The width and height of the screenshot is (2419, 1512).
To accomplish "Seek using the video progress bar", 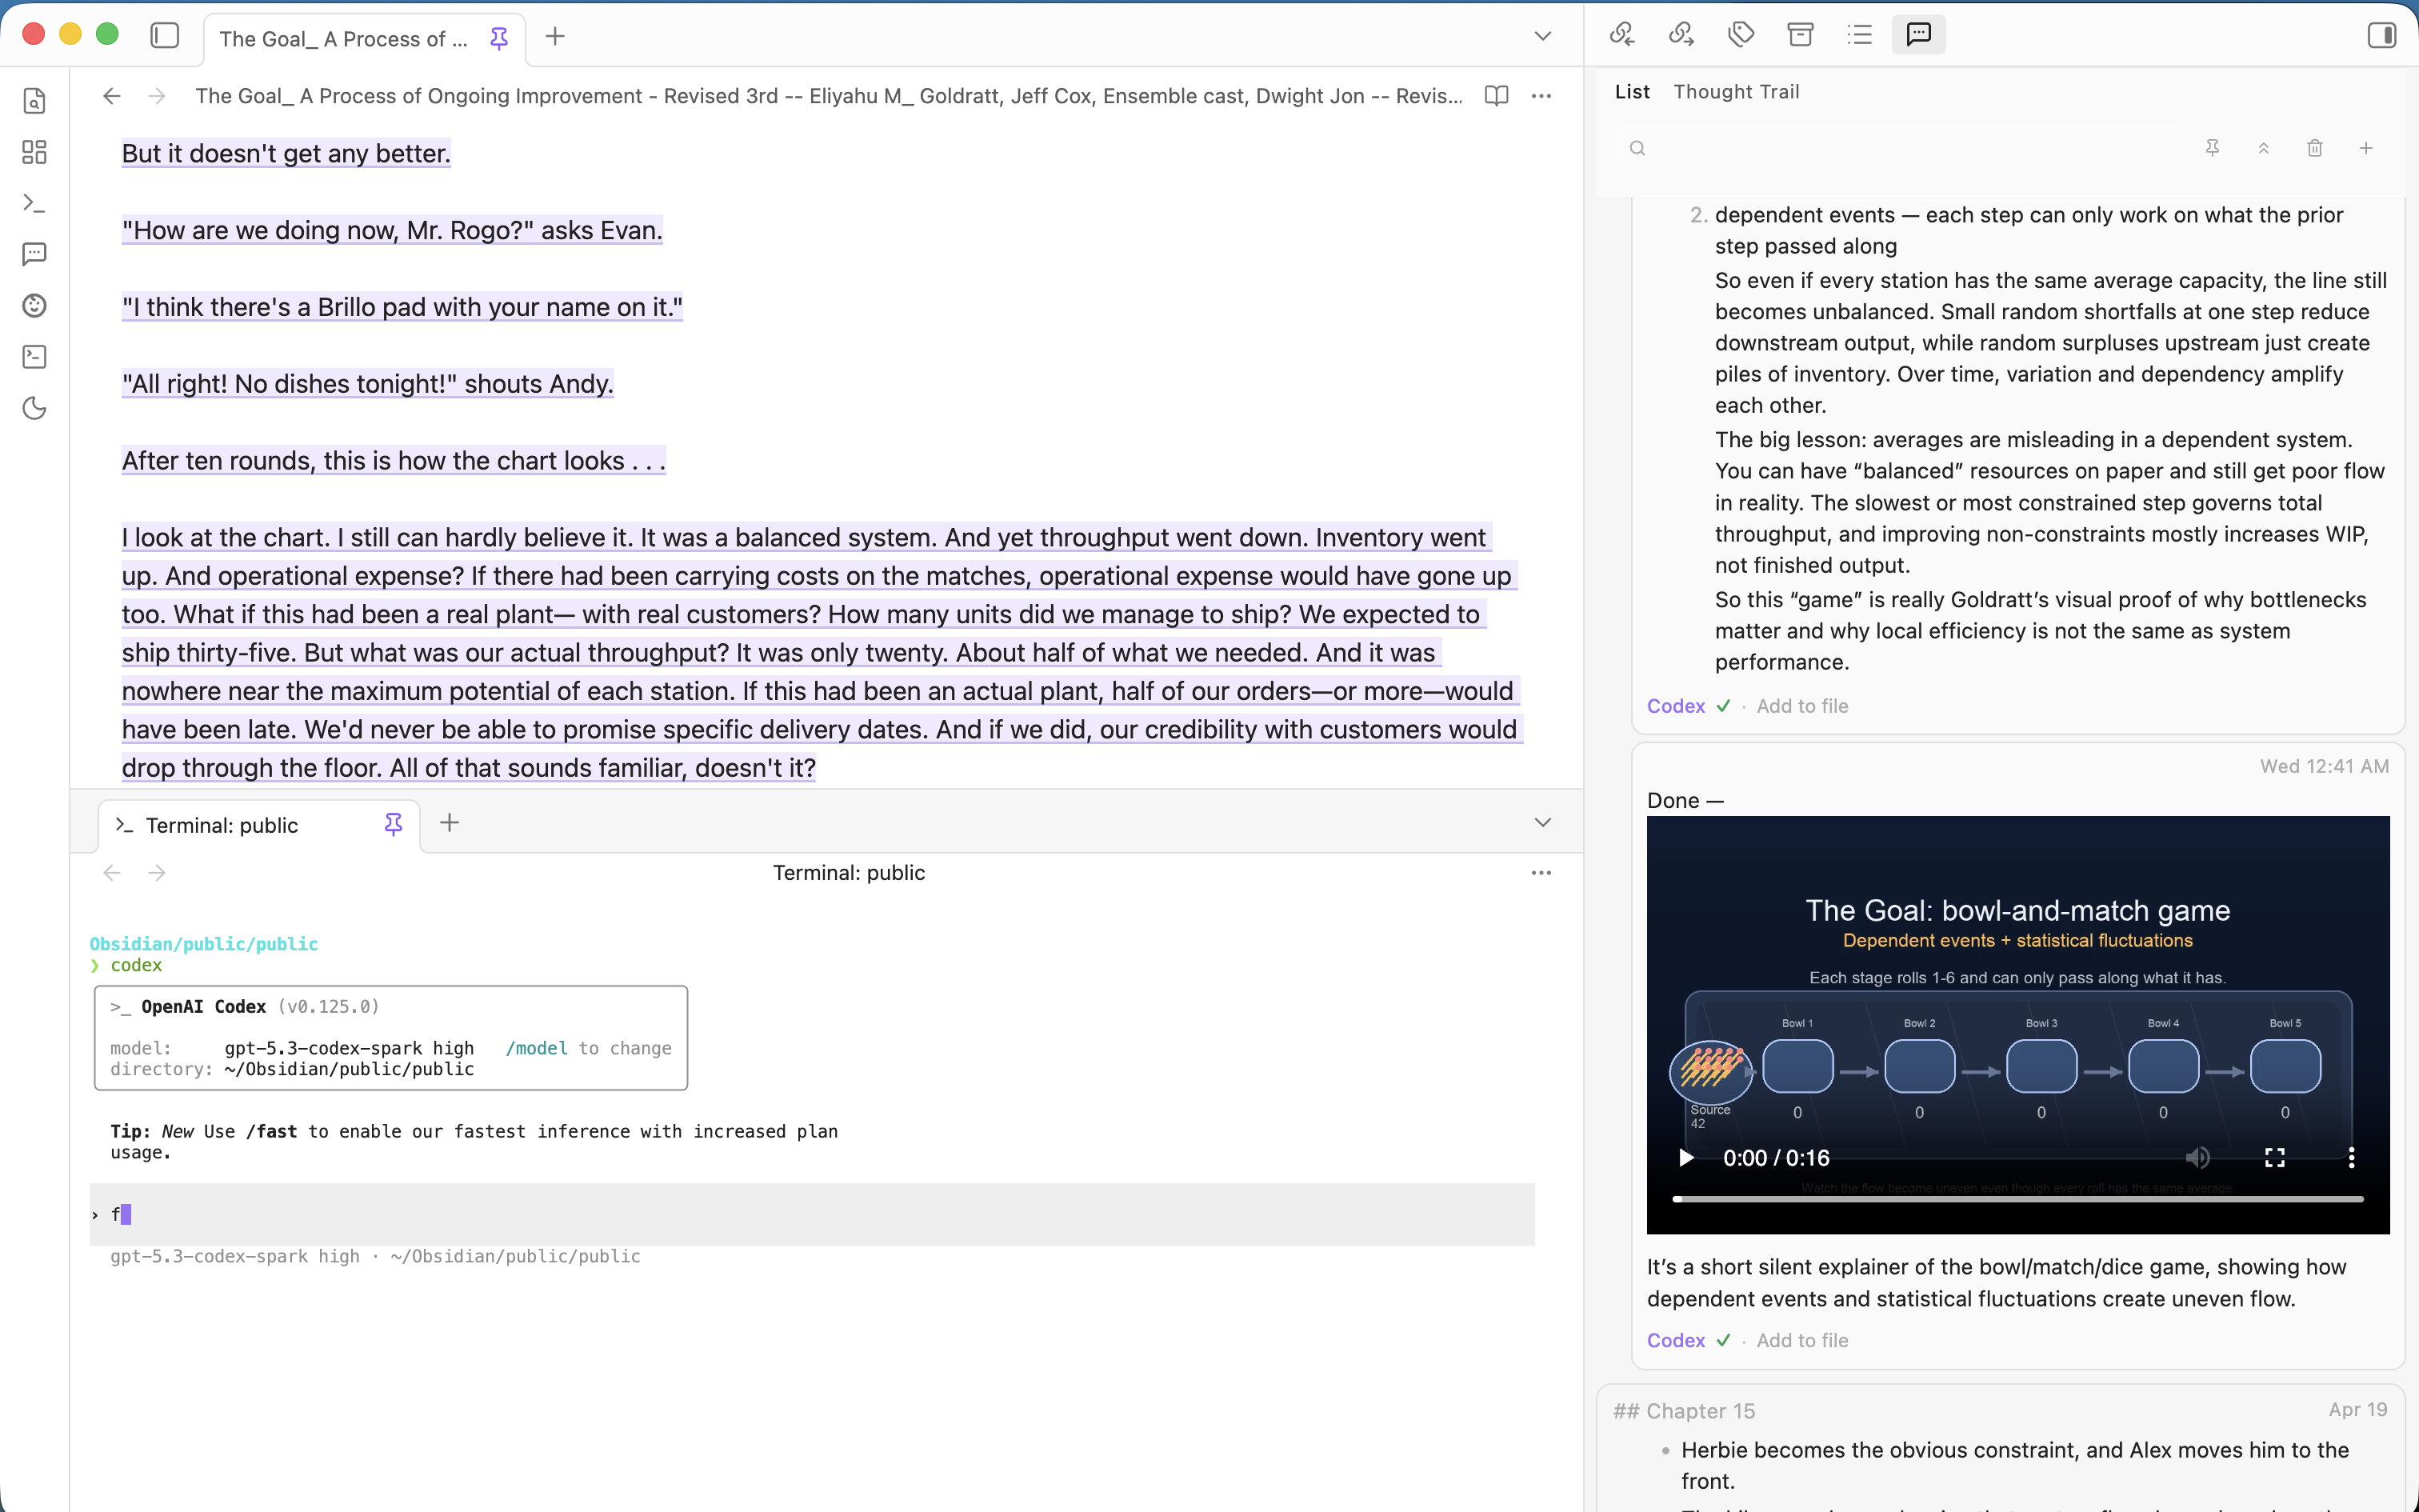I will pos(2018,1198).
